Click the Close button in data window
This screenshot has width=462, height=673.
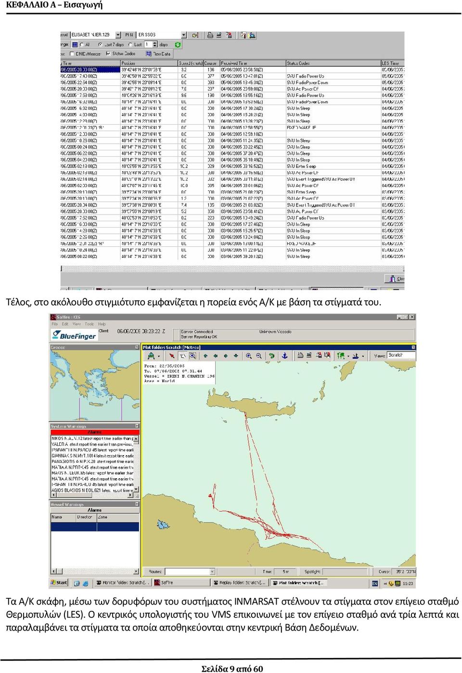click(x=395, y=279)
